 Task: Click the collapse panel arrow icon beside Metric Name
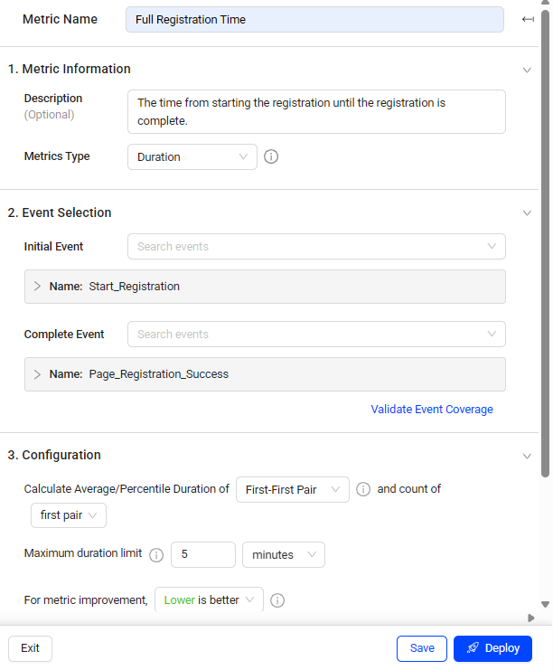pyautogui.click(x=528, y=20)
